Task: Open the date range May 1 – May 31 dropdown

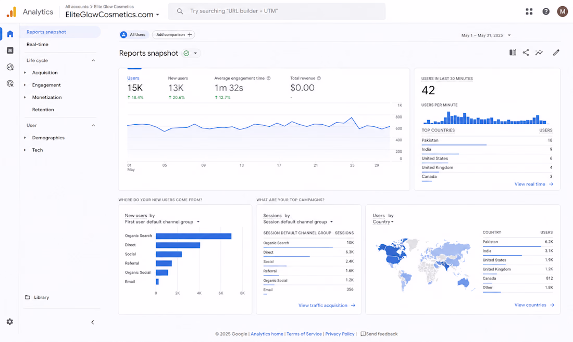Action: (x=485, y=35)
